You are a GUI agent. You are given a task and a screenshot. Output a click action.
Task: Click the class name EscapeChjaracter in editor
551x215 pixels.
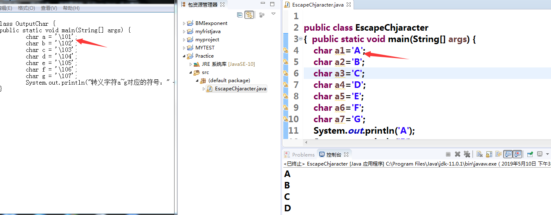(x=392, y=28)
